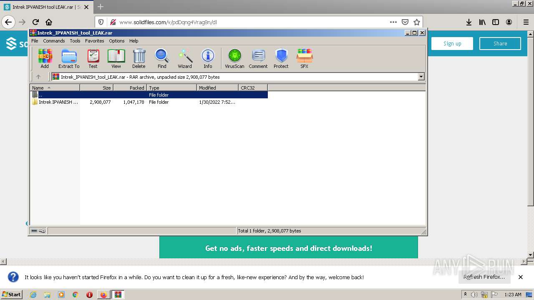Reload the page in Firefox

[36, 22]
